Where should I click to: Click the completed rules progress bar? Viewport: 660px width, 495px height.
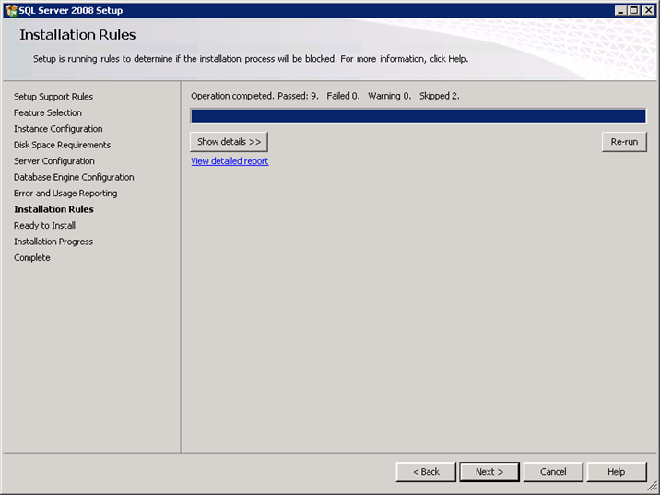(418, 116)
